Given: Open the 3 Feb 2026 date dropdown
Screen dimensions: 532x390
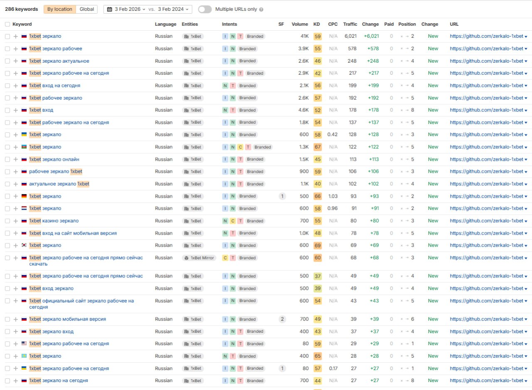Looking at the screenshot, I should (130, 9).
